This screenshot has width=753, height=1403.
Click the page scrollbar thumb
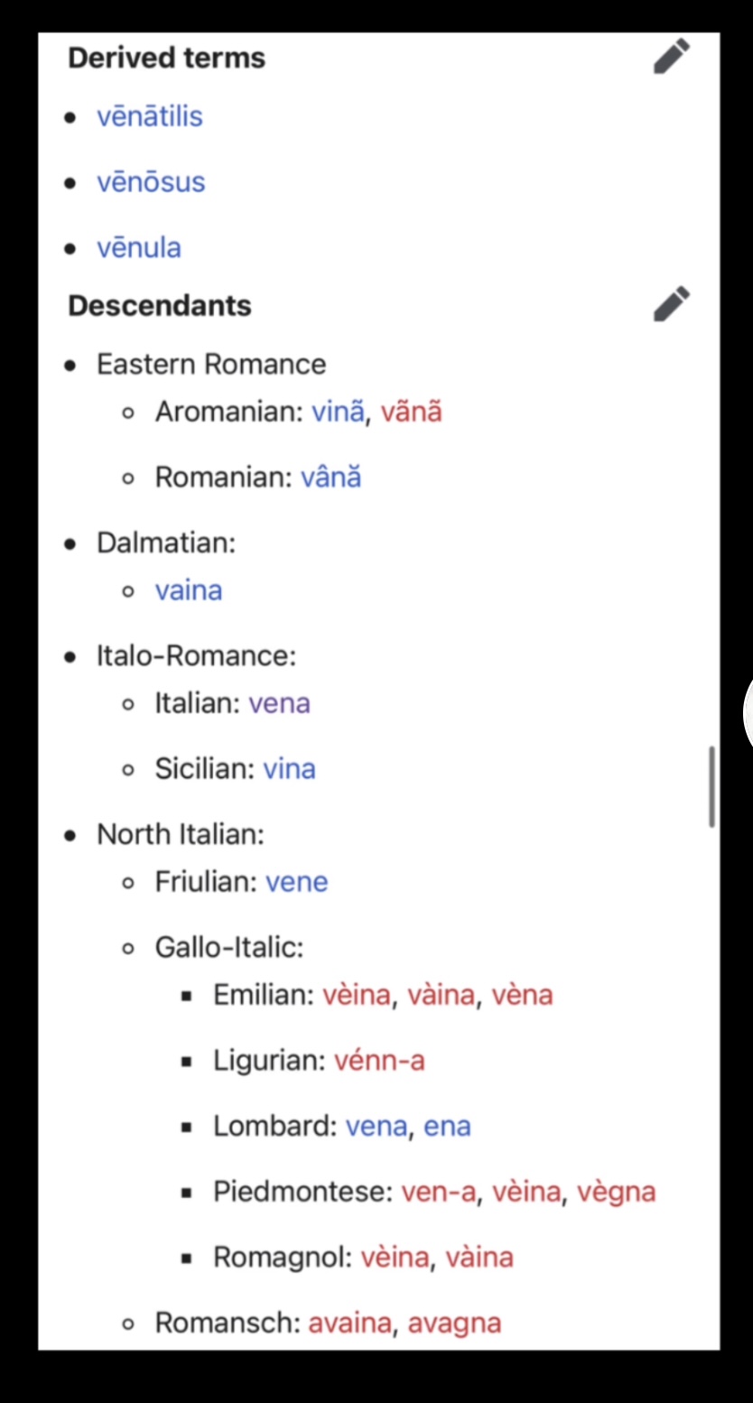[x=711, y=786]
